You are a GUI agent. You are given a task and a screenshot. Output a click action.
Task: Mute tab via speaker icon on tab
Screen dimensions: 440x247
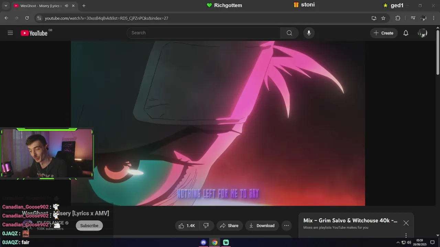click(x=66, y=6)
